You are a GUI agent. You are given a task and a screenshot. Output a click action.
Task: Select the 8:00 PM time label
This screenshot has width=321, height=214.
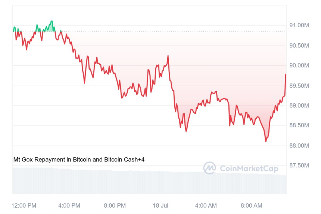pyautogui.click(x=115, y=205)
